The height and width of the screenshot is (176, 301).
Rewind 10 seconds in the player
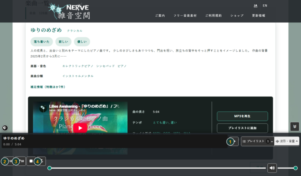8,161
